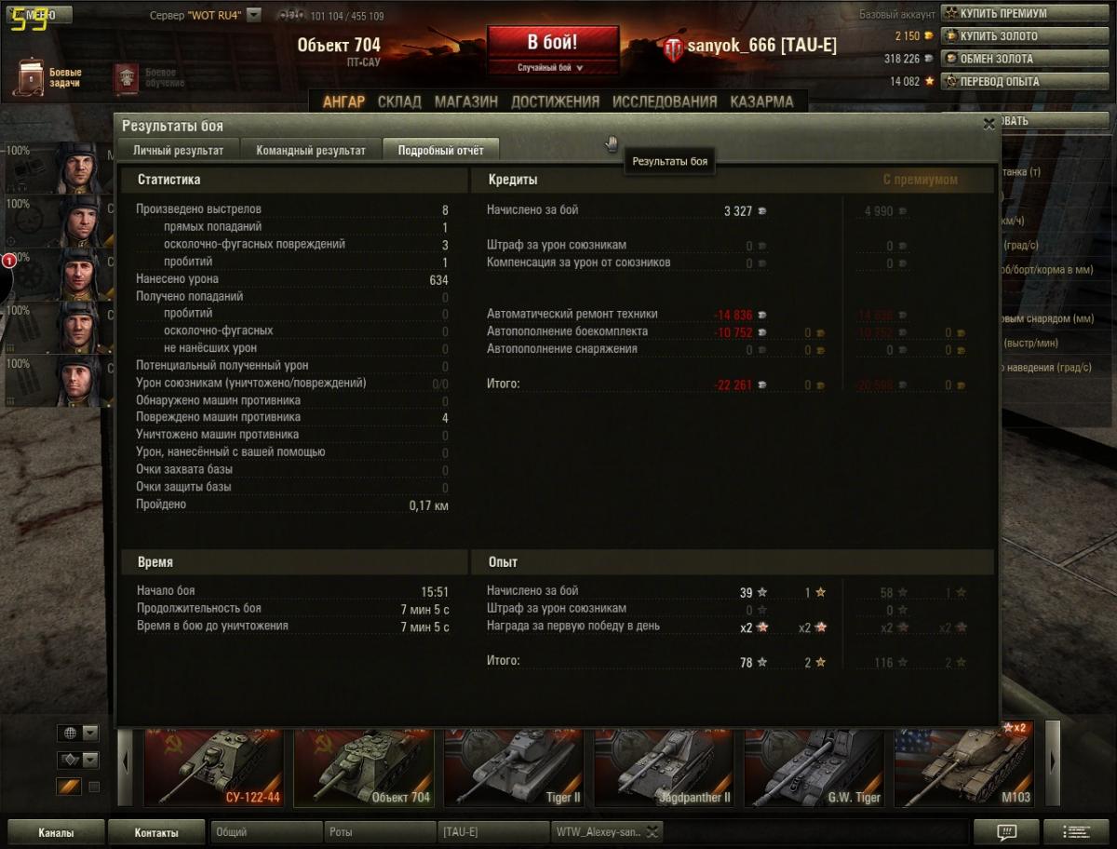Select the G.W. Tiger tank in carousel
This screenshot has width=1117, height=849.
click(814, 768)
